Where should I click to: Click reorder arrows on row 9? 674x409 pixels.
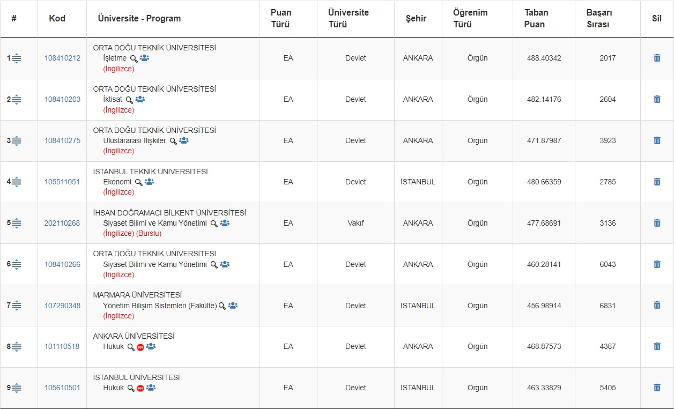17,388
